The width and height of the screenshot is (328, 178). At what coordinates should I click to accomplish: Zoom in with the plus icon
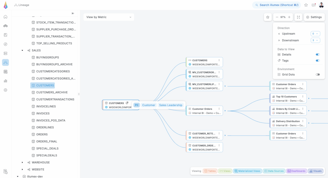click(x=289, y=17)
